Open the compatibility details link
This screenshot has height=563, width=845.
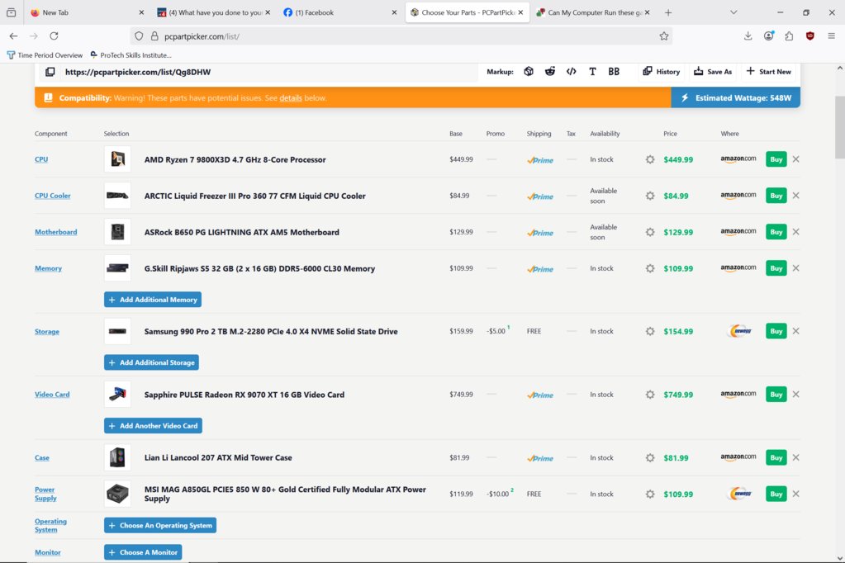[x=291, y=98]
